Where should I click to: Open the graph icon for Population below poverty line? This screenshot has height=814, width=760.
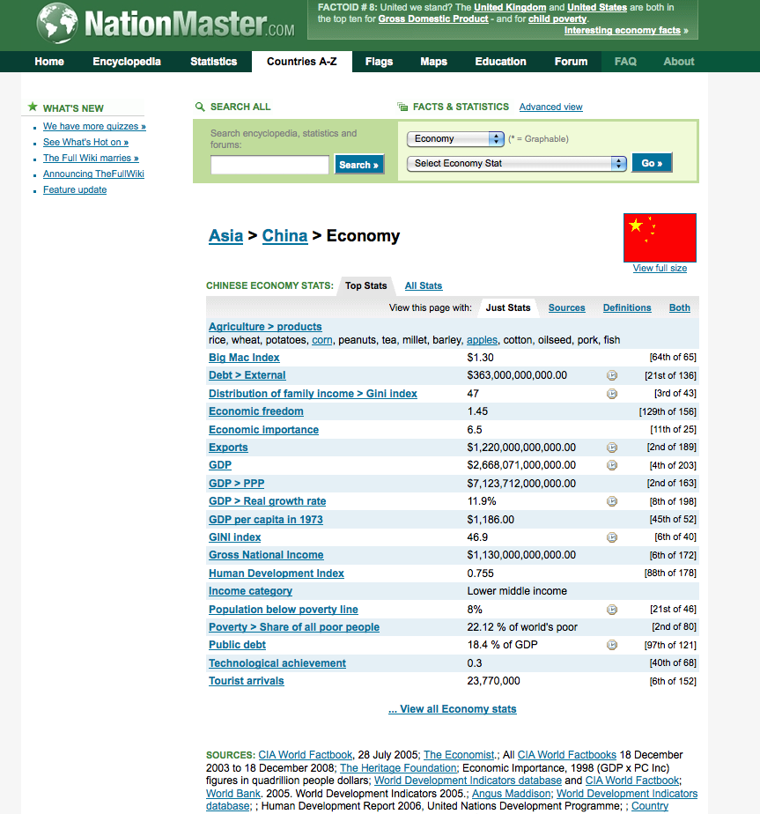(612, 609)
